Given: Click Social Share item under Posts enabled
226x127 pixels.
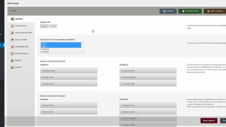Looking at the screenshot, I should (x=69, y=84).
